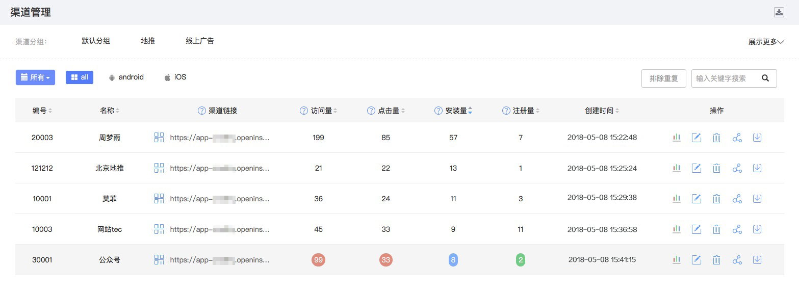The image size is (799, 293).
Task: Click the 排除重复 button
Action: (664, 78)
